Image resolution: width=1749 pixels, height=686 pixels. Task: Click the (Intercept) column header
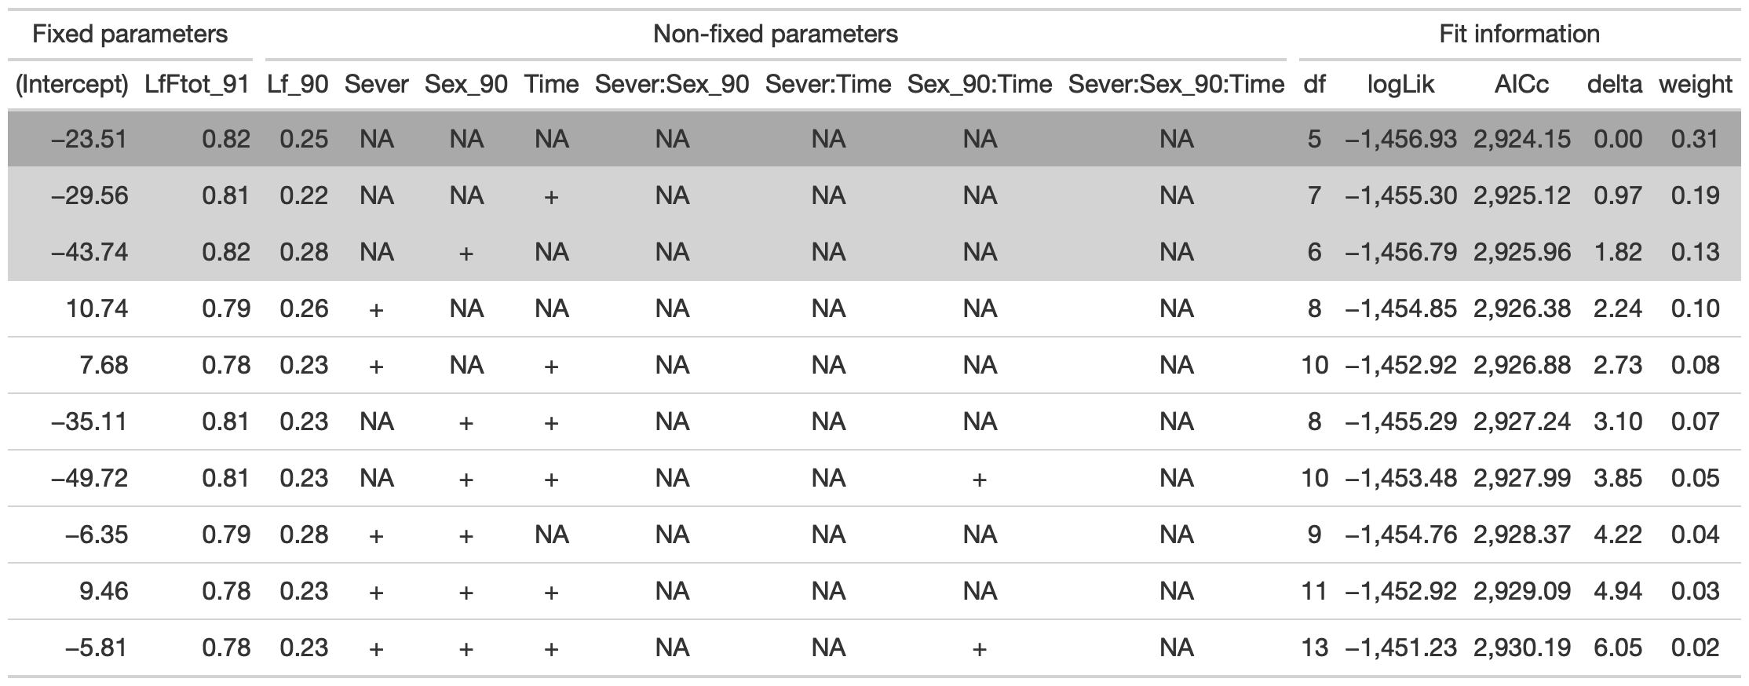[72, 84]
